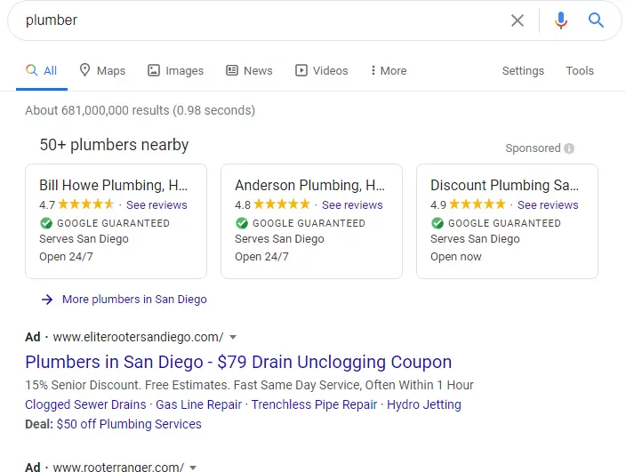626x472 pixels.
Task: Click the Maps pin icon
Action: pyautogui.click(x=84, y=70)
